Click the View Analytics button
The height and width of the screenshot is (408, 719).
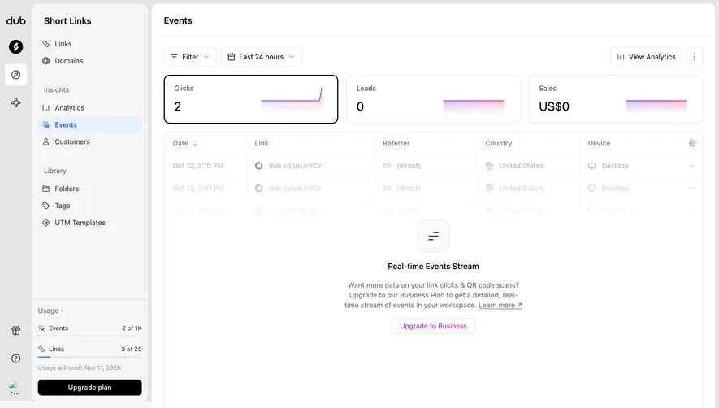(646, 57)
